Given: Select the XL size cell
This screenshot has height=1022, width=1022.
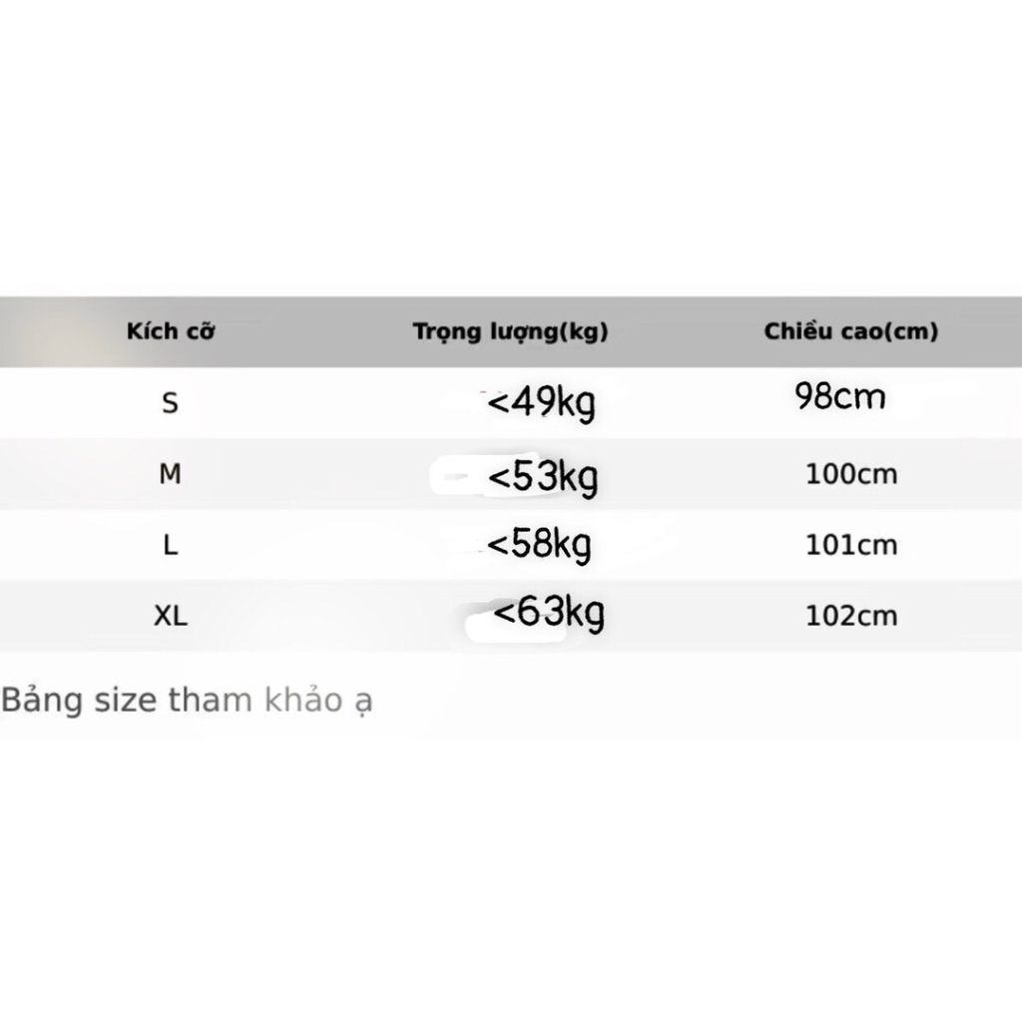Looking at the screenshot, I should click(x=171, y=615).
